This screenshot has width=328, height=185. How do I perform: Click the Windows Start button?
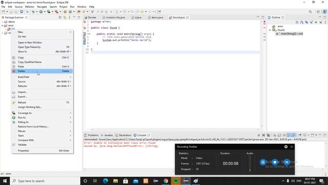click(x=5, y=181)
